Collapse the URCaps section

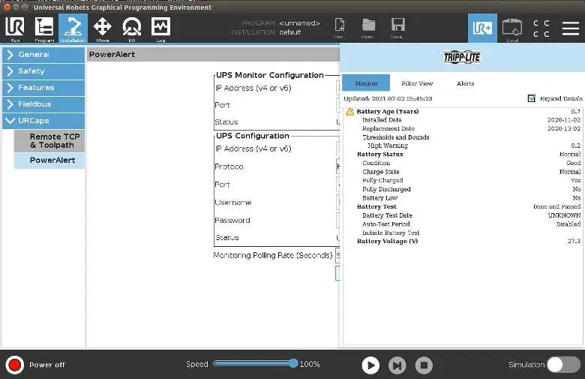[43, 121]
